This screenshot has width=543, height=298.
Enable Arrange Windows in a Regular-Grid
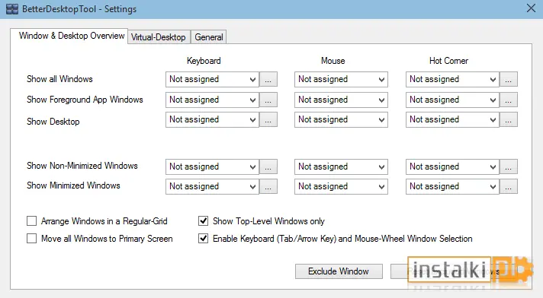coord(31,221)
